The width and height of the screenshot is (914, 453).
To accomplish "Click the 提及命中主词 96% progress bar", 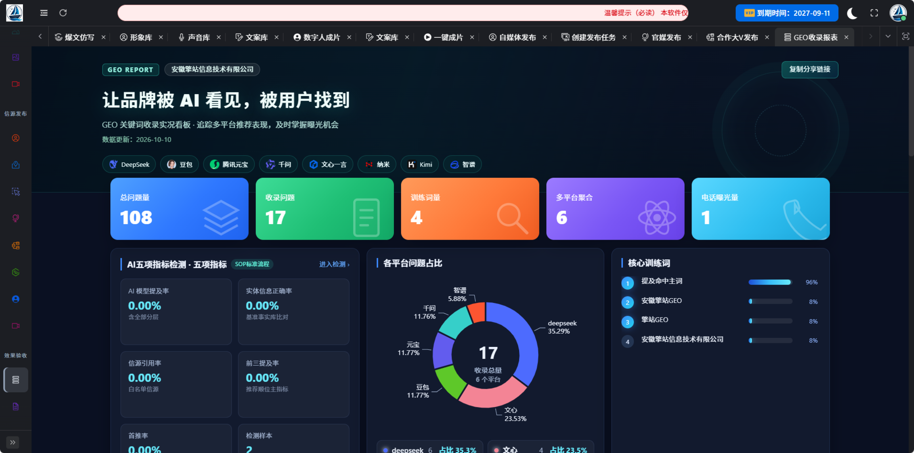I will [770, 282].
